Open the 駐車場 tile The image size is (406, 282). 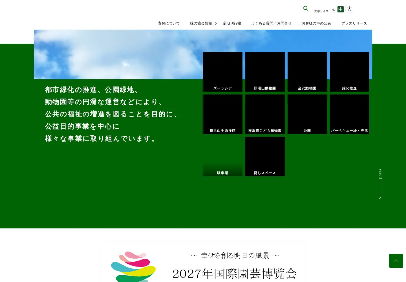click(223, 157)
